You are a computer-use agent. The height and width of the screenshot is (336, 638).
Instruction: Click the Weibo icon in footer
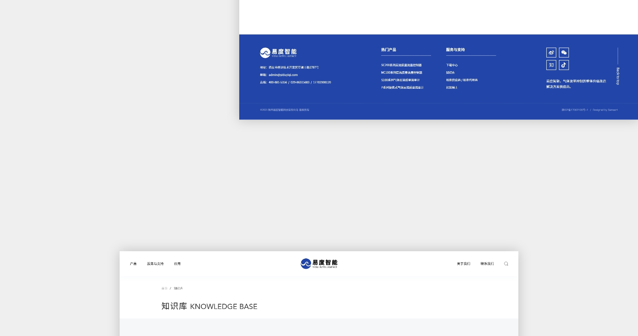pos(551,53)
